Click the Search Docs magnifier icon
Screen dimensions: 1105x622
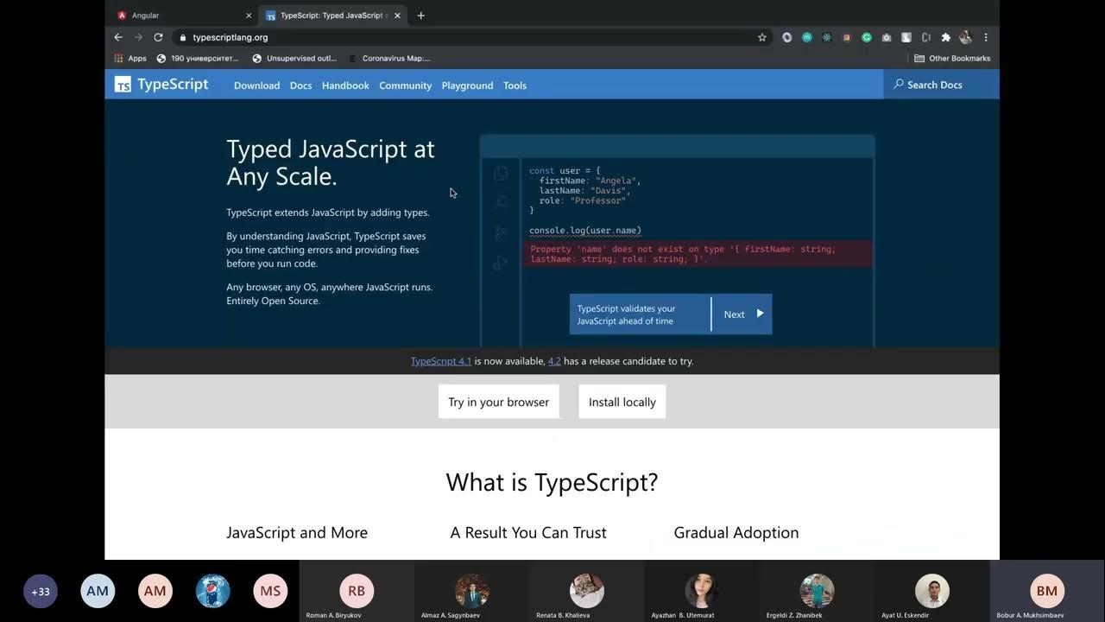click(x=899, y=84)
